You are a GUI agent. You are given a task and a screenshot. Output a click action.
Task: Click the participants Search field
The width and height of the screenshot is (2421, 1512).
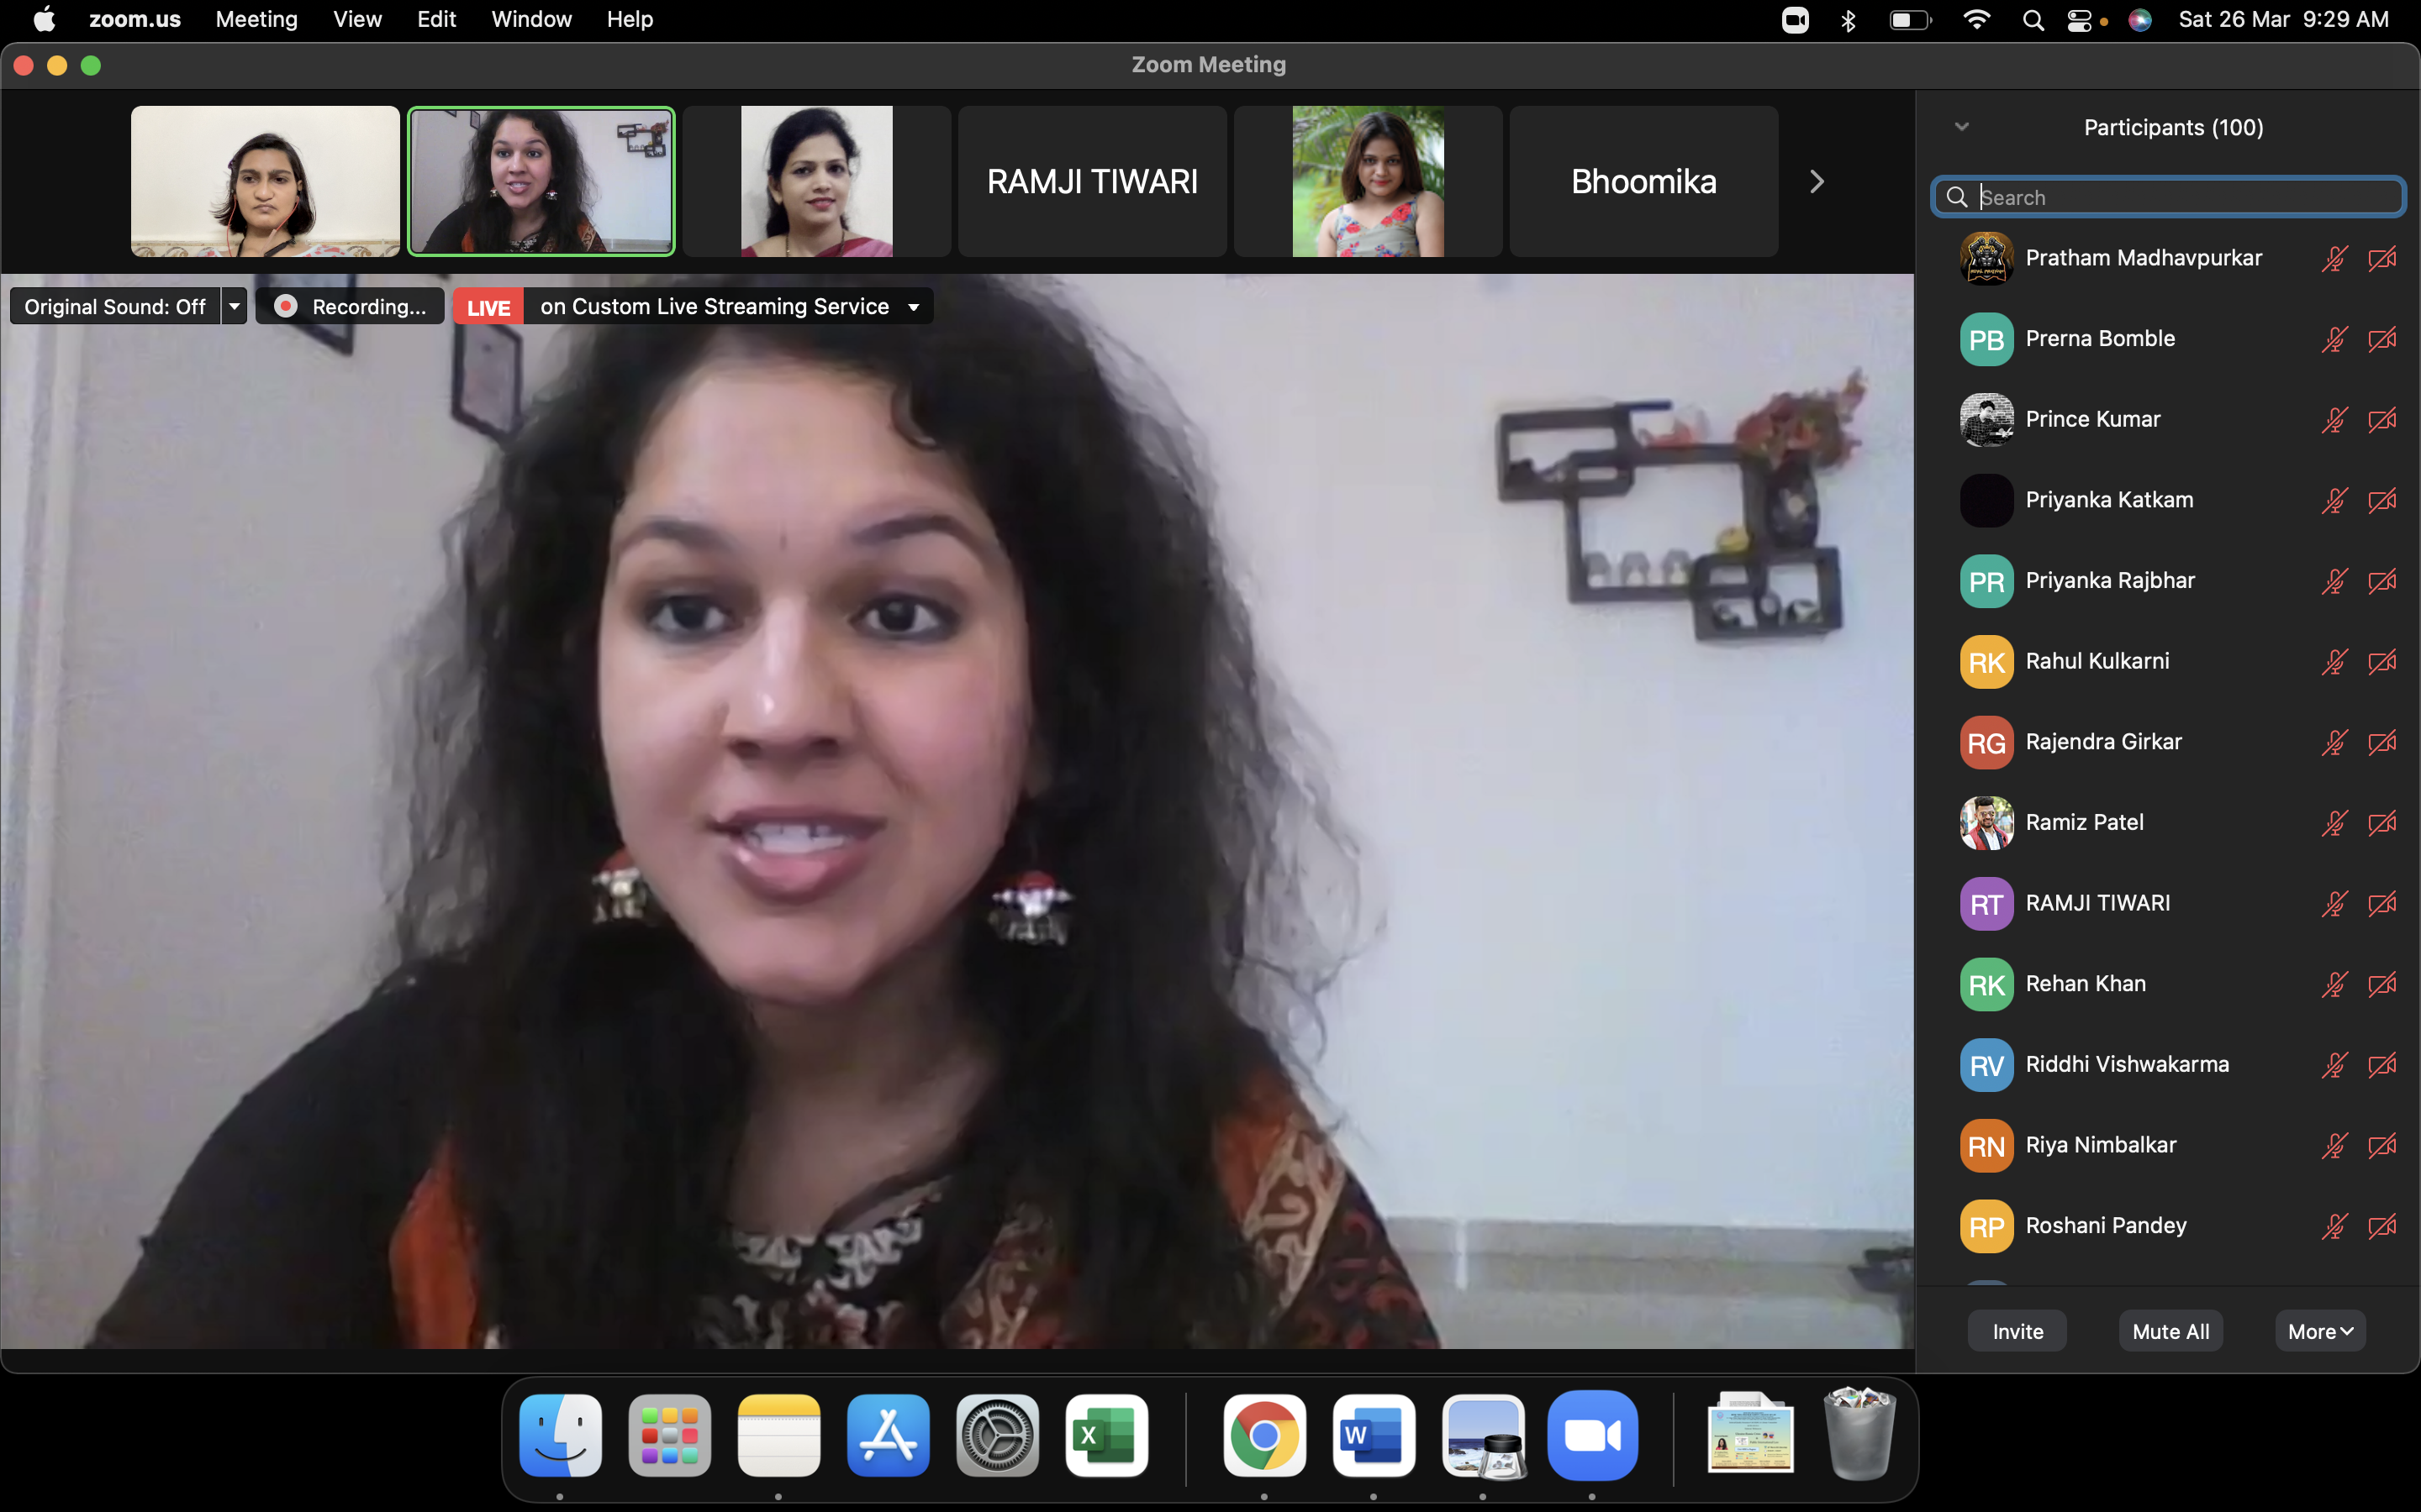(x=2168, y=197)
